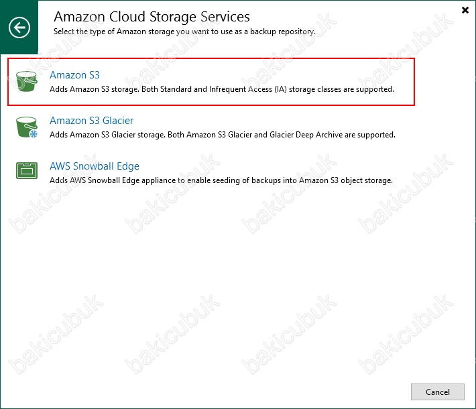Click the Amazon S3 storage description text
Viewport: 476px width, 409px height.
tap(222, 89)
